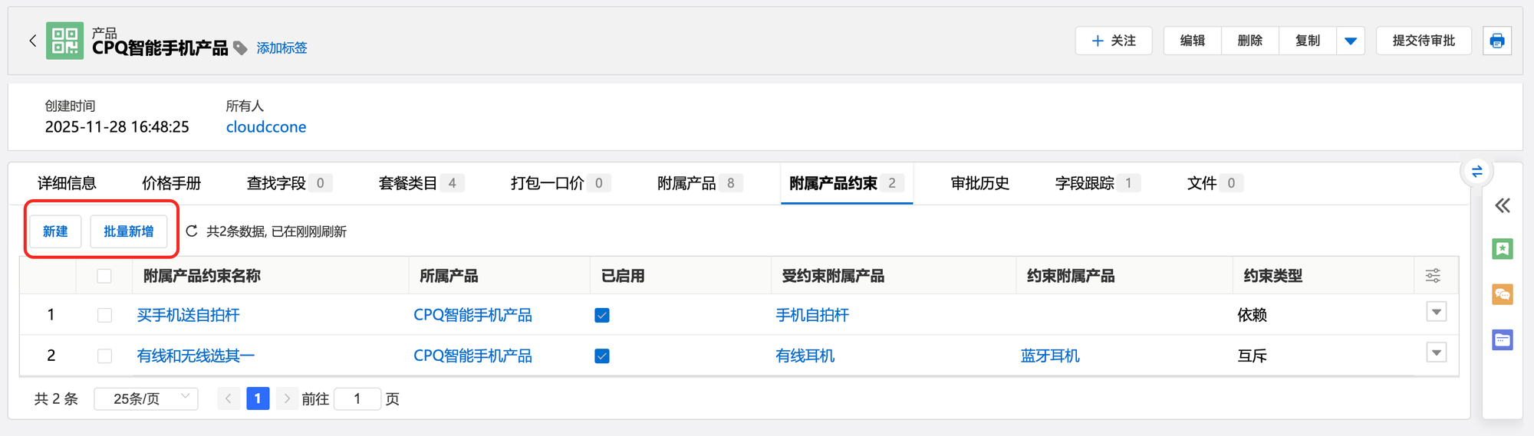Click the print icon button

click(1496, 41)
